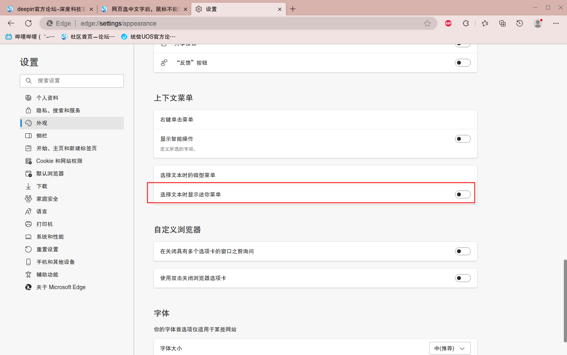Click 你的字体首选项仅适用于某些网站 text
Image resolution: width=567 pixels, height=355 pixels.
tap(195, 329)
